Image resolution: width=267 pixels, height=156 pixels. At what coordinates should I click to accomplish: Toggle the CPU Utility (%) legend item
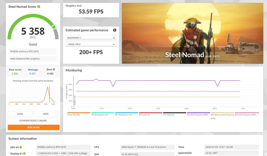click(175, 114)
